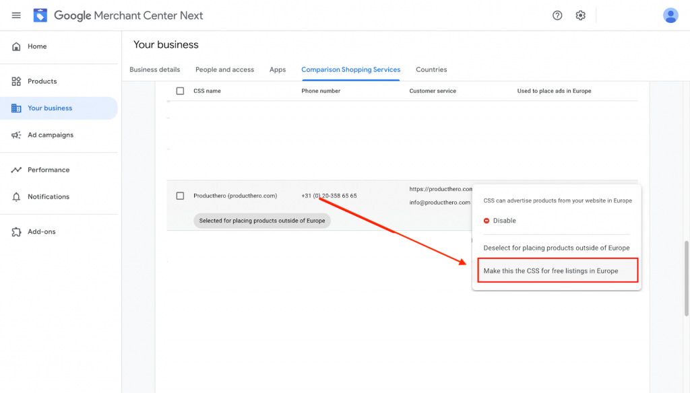Click the Google Merchant Center logo

[x=40, y=15]
